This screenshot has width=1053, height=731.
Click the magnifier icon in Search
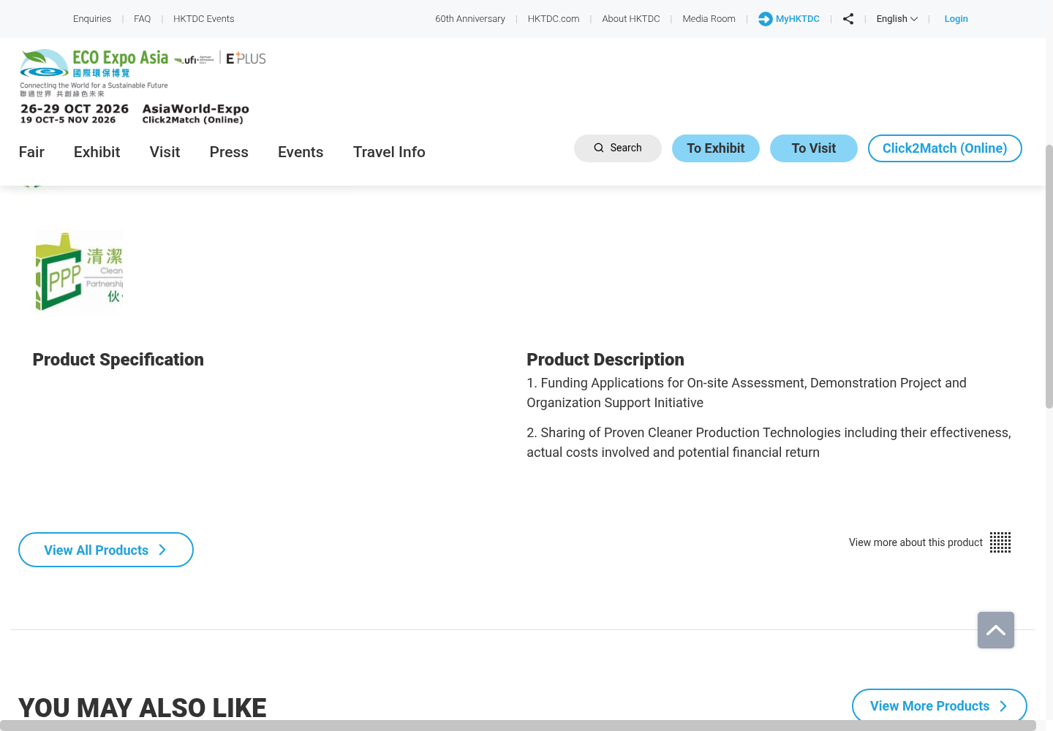coord(599,148)
